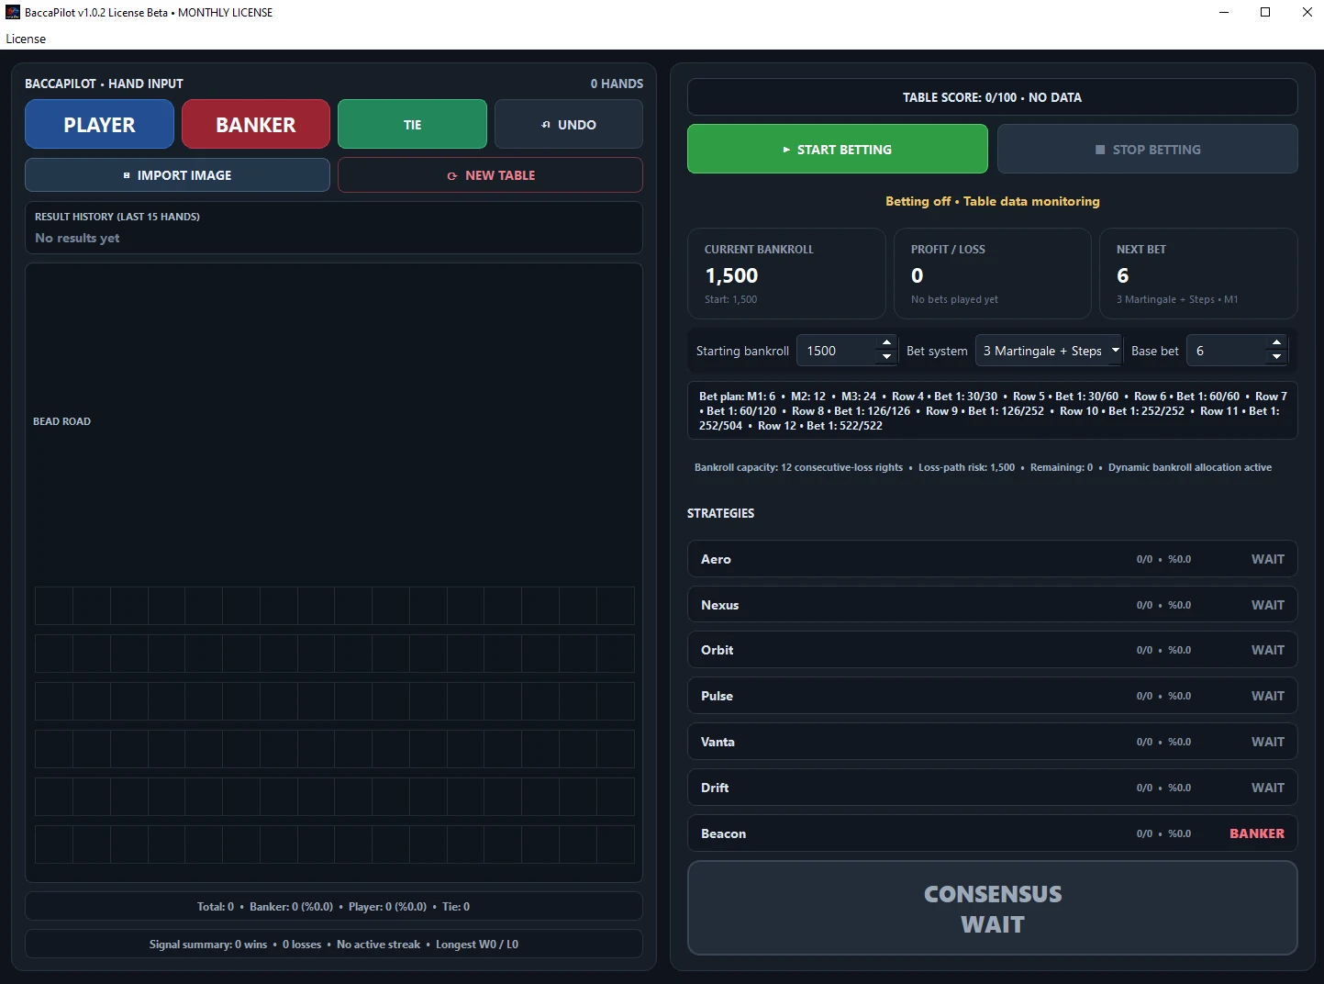Increase starting bankroll with up arrow
This screenshot has height=984, width=1324.
[886, 343]
